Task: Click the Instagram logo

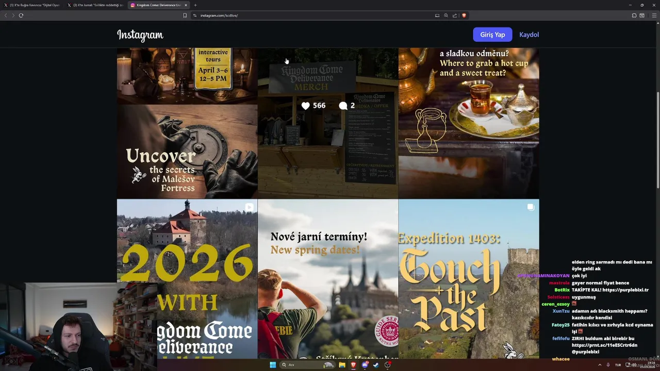Action: coord(140,35)
